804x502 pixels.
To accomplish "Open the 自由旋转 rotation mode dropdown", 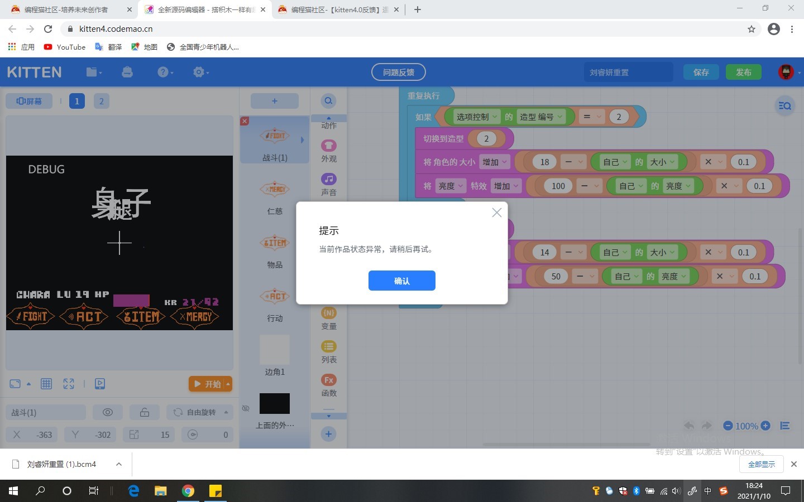I will tap(200, 412).
